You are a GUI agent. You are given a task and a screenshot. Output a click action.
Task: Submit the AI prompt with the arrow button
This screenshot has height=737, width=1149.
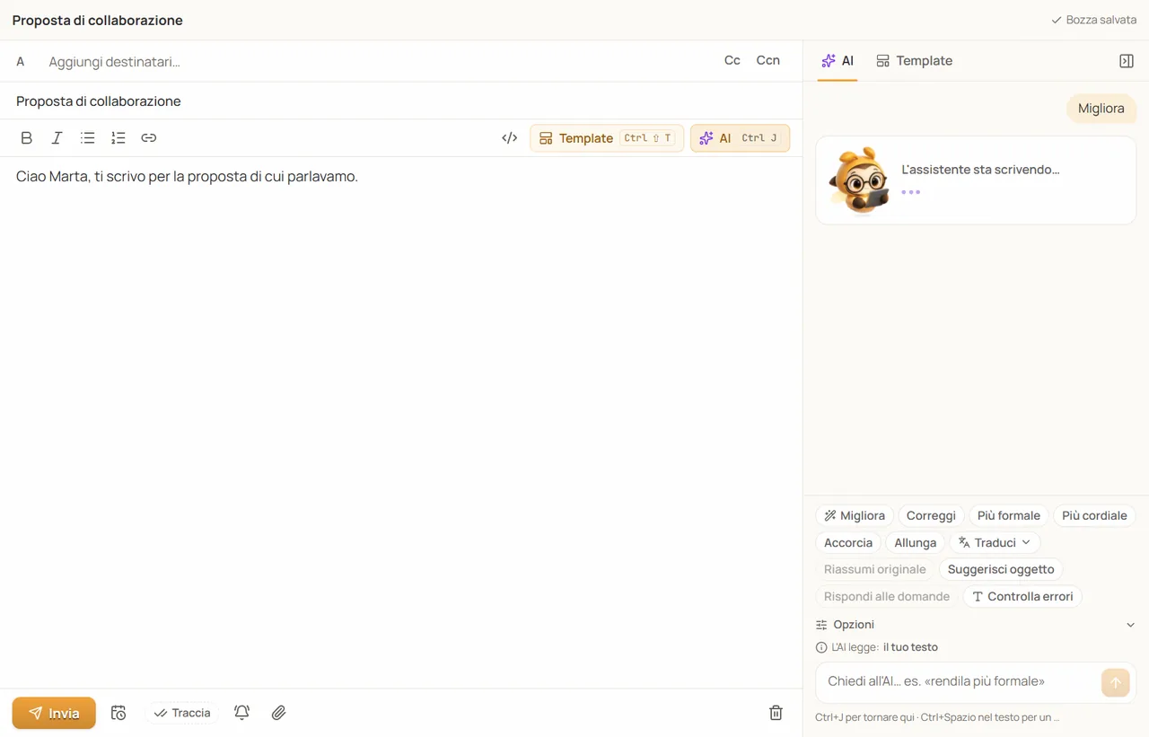coord(1116,682)
